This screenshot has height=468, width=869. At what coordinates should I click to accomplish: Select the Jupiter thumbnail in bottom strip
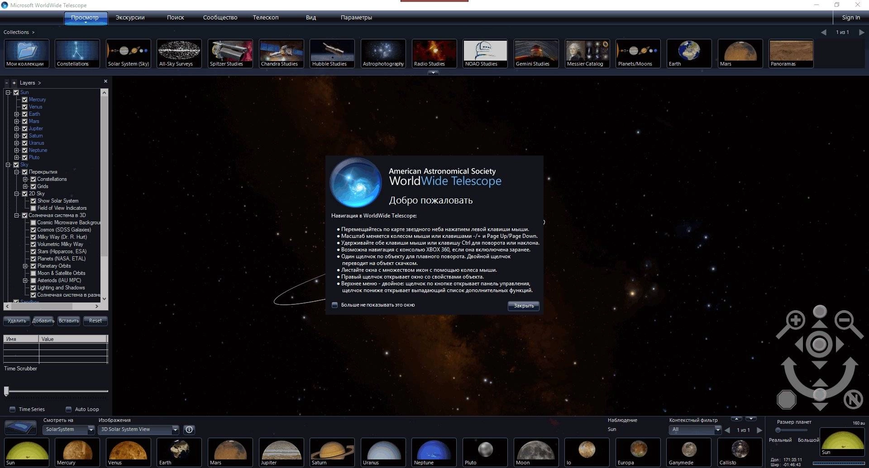click(281, 452)
